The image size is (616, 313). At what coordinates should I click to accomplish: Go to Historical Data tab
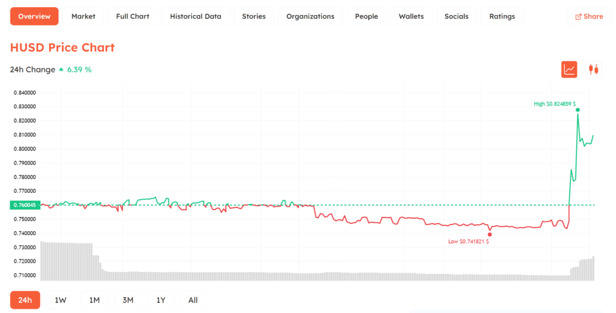(x=196, y=16)
